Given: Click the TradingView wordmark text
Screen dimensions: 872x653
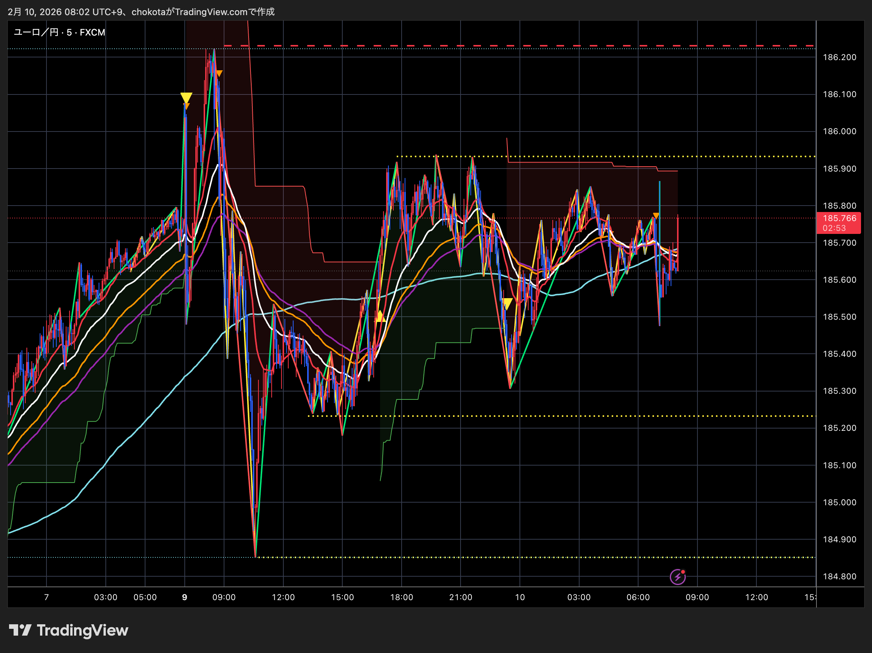Looking at the screenshot, I should coord(82,630).
